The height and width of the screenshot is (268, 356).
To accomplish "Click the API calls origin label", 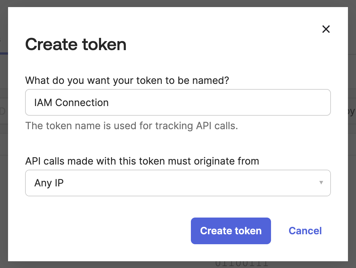I will [142, 161].
